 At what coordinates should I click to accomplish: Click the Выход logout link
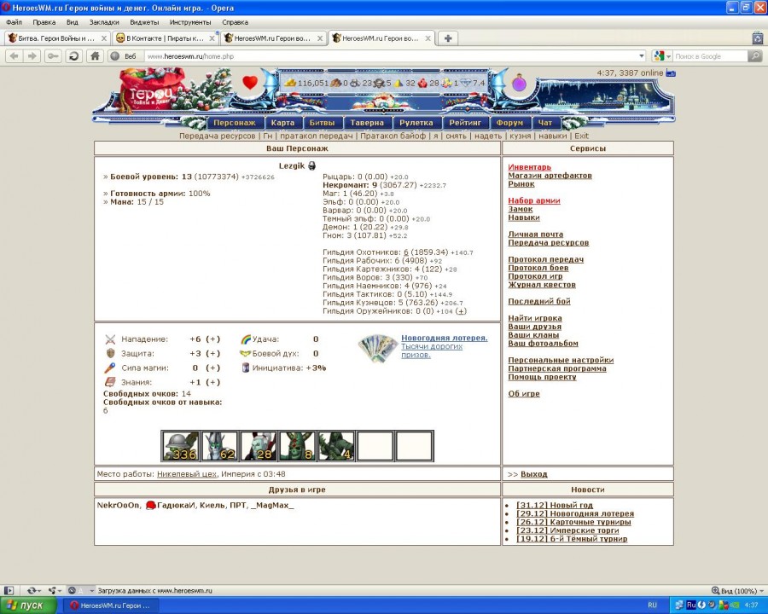click(534, 474)
